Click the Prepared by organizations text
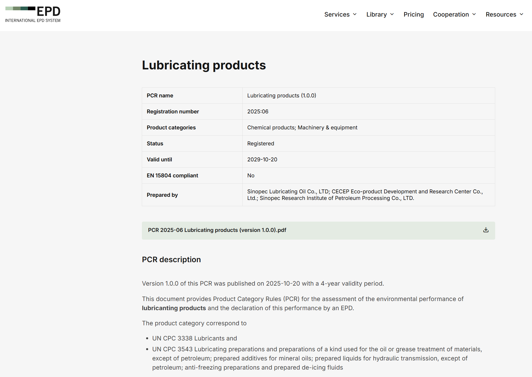This screenshot has height=377, width=532. [x=365, y=195]
